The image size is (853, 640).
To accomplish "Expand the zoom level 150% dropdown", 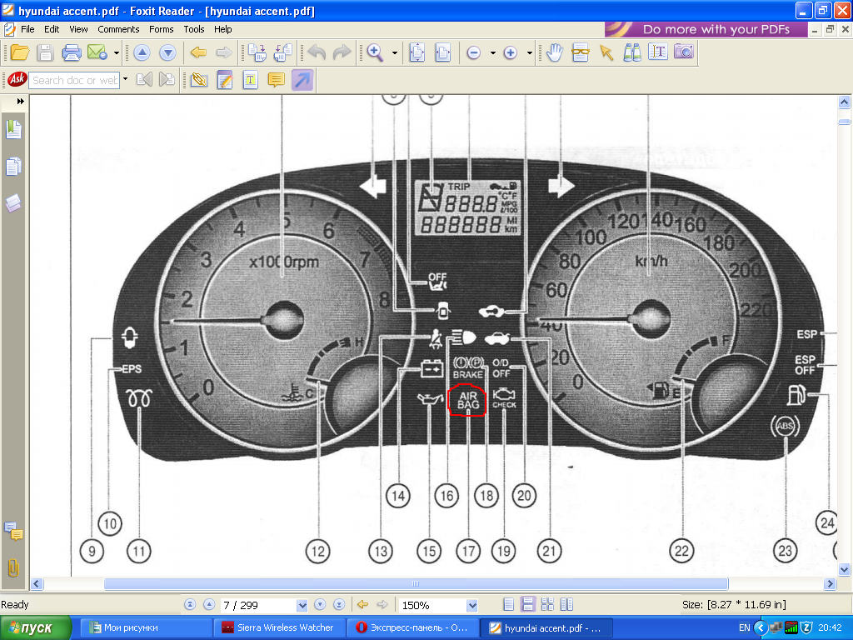I will pyautogui.click(x=472, y=605).
